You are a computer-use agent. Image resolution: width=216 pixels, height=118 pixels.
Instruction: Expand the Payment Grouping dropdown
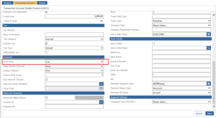(181, 92)
